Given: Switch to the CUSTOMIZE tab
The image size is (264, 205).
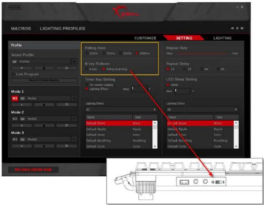Looking at the screenshot, I should [x=145, y=38].
